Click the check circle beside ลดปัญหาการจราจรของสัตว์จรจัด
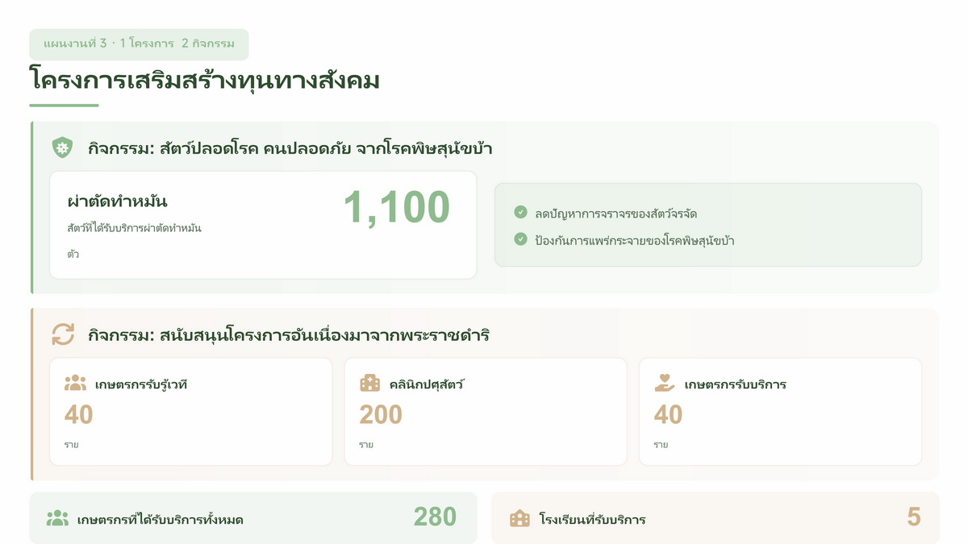The height and width of the screenshot is (544, 968). [520, 213]
